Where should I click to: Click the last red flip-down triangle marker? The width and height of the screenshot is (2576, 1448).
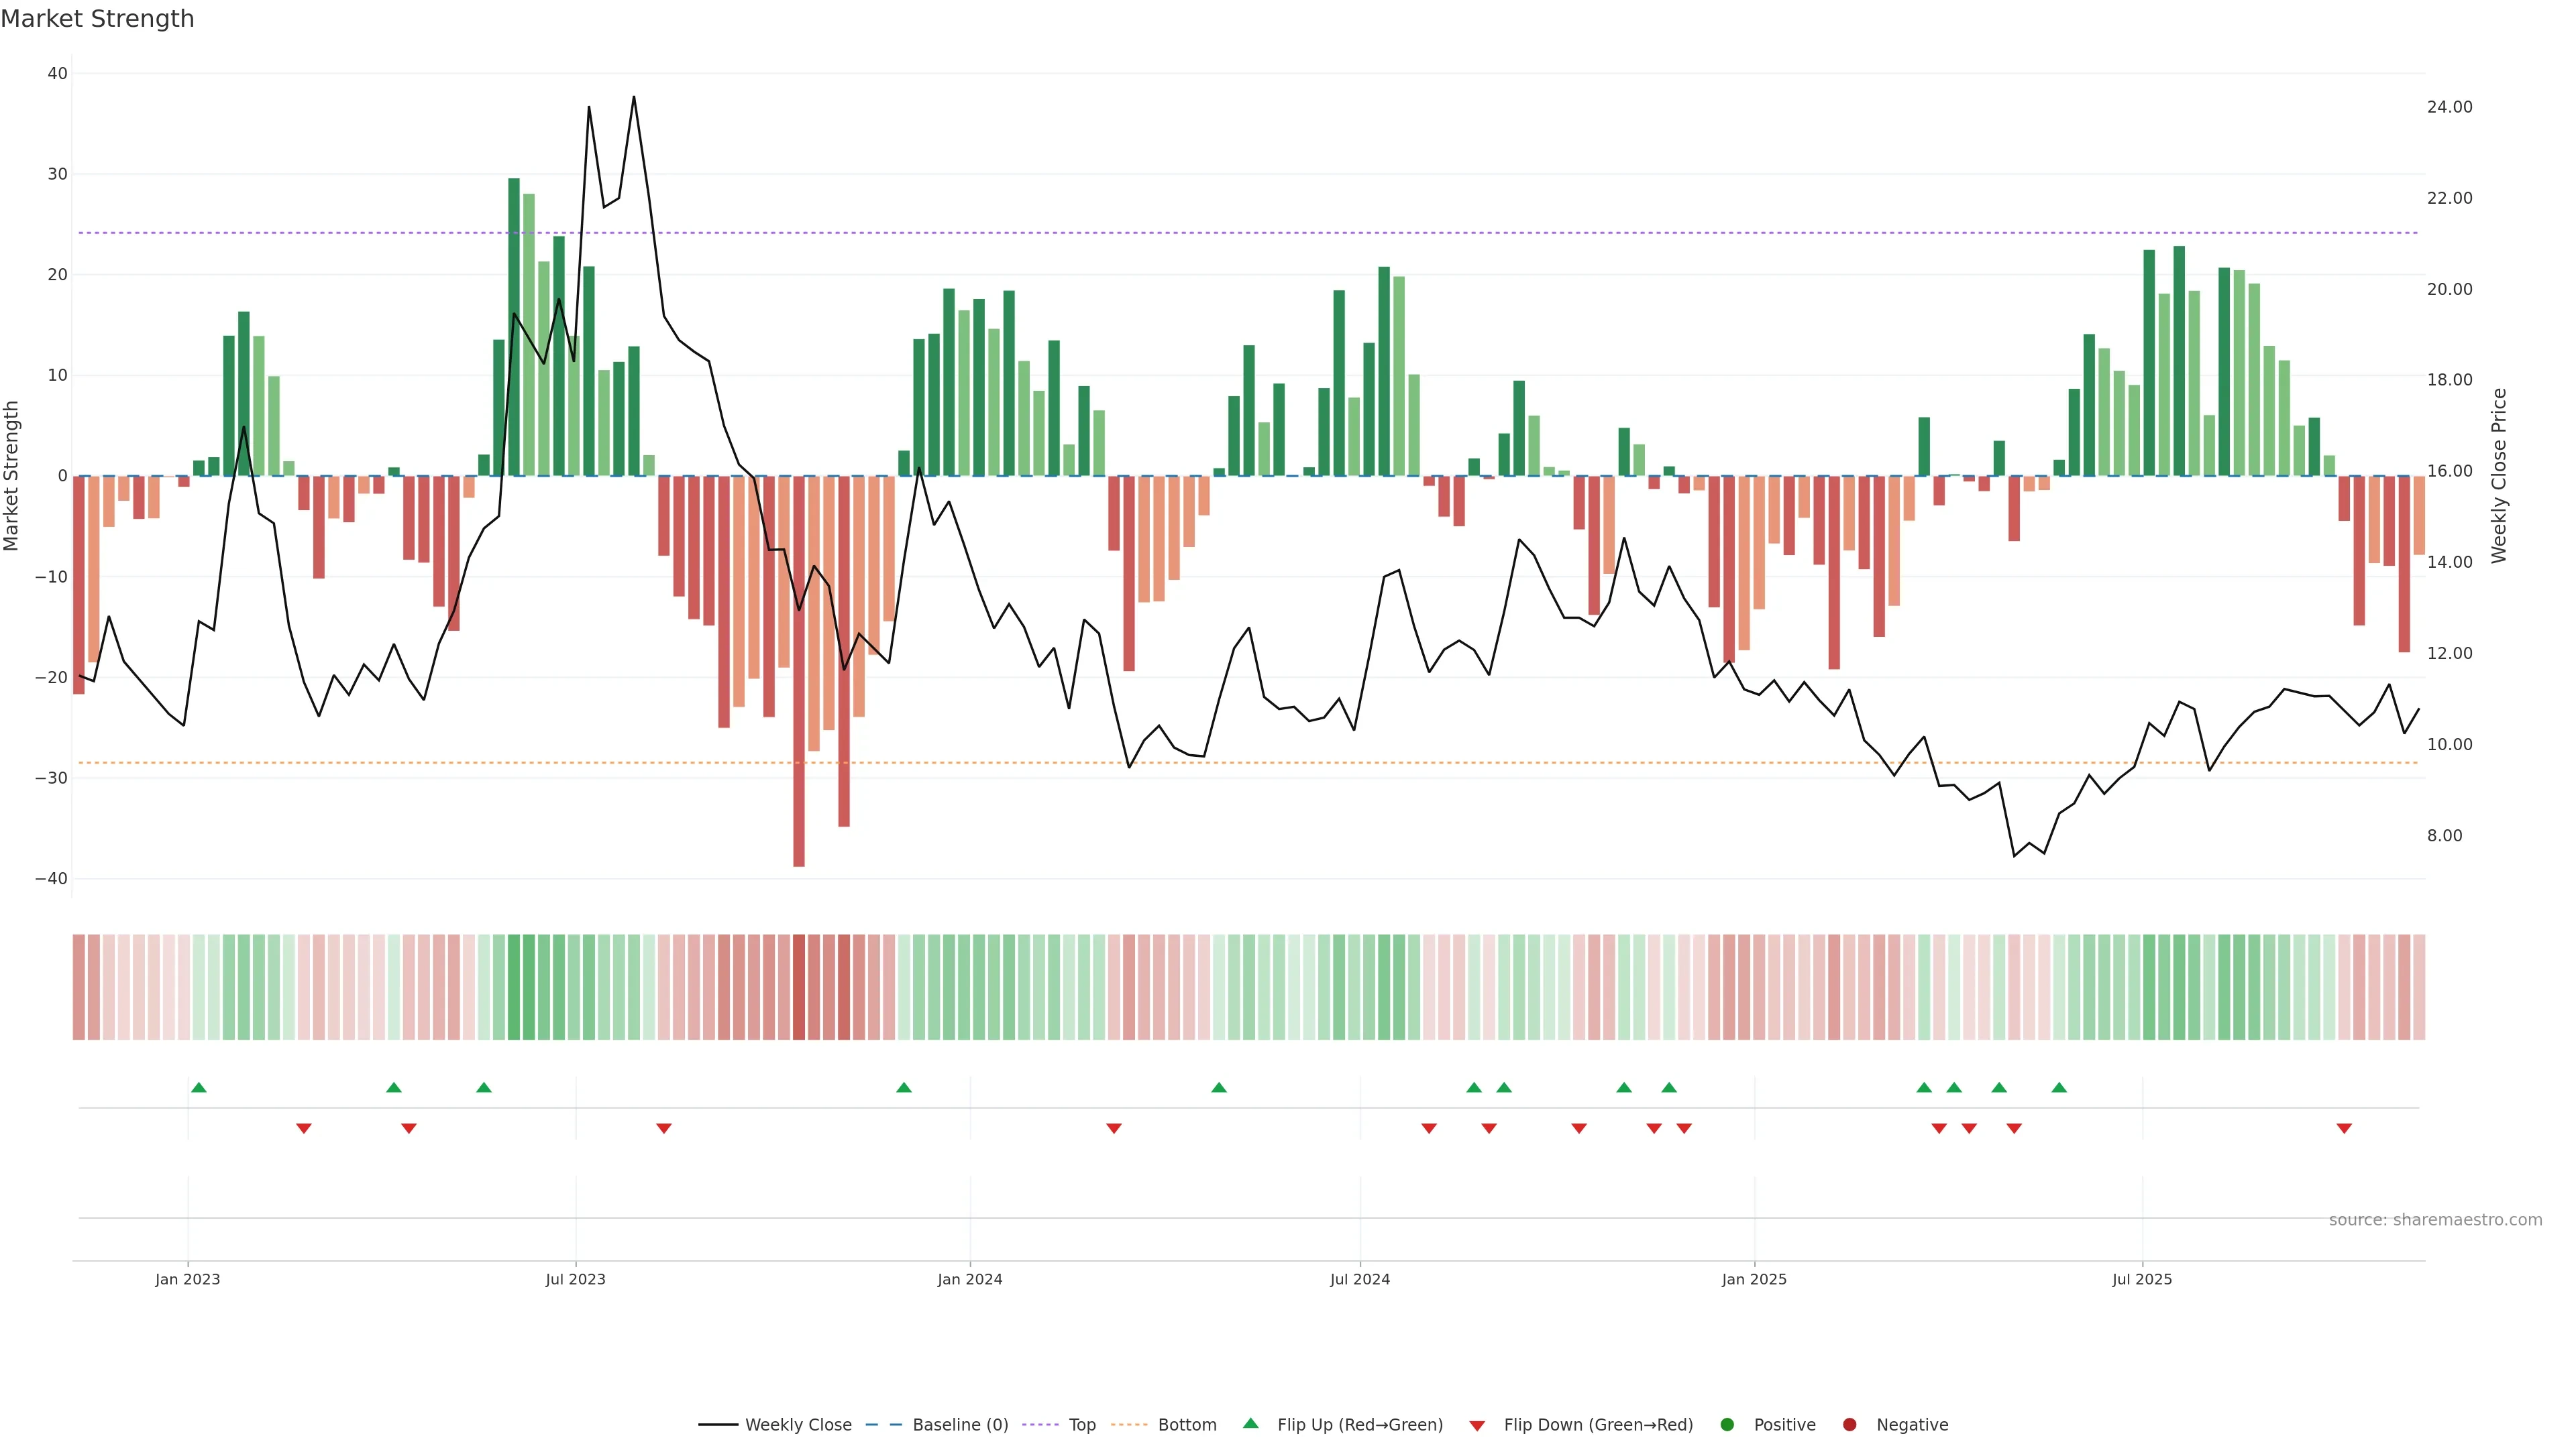(2344, 1128)
